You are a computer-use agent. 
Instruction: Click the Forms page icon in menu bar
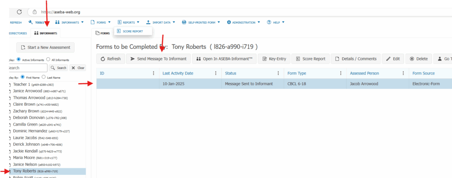93,22
